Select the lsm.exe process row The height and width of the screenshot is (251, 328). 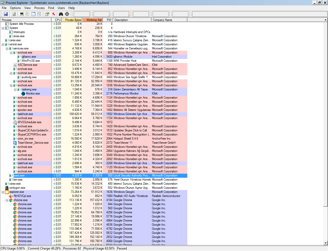[x=94, y=180]
